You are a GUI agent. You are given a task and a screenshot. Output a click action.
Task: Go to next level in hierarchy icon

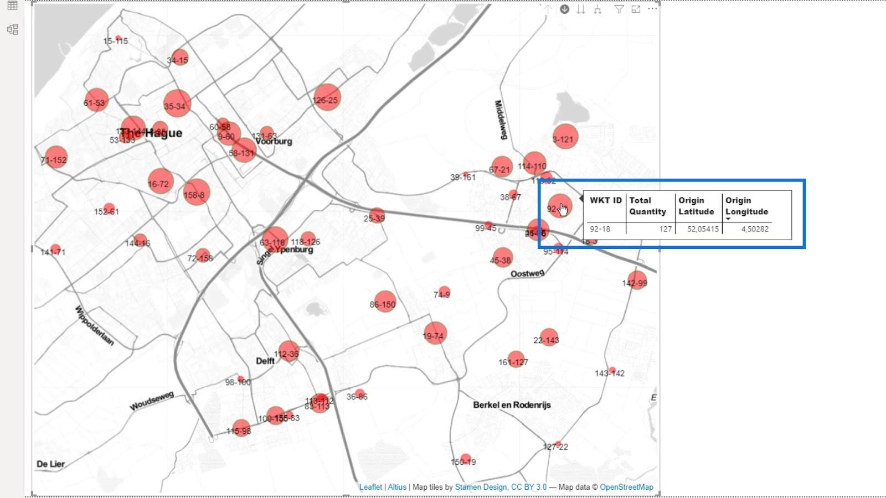581,9
